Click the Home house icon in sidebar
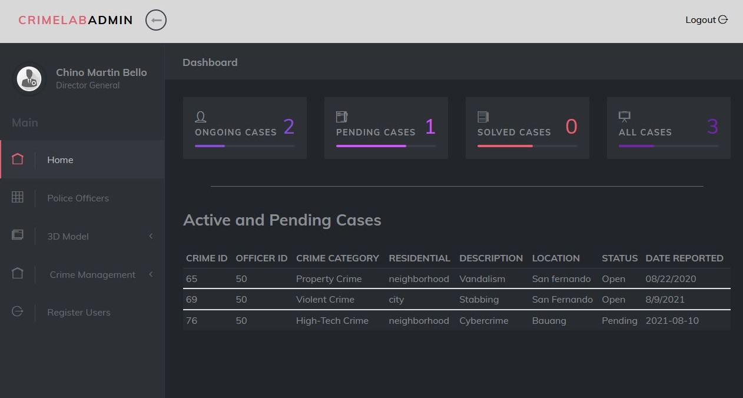This screenshot has height=398, width=743. click(18, 160)
